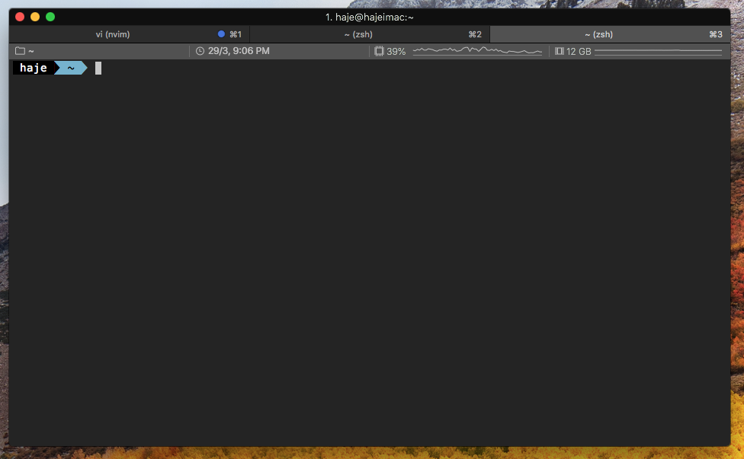Image resolution: width=744 pixels, height=459 pixels.
Task: Click the haje username prompt segment
Action: coord(33,69)
